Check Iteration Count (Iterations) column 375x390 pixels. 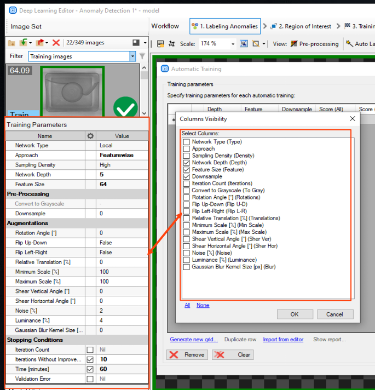click(x=186, y=183)
